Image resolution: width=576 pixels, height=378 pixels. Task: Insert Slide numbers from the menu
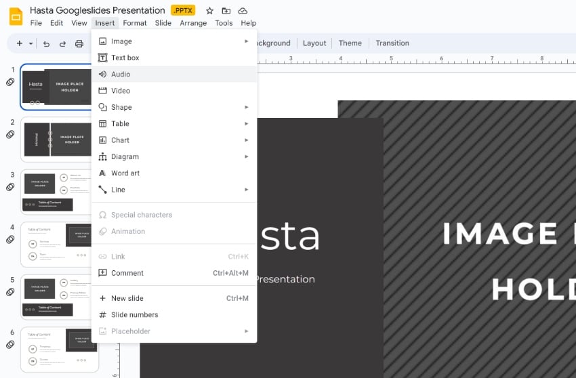pyautogui.click(x=134, y=315)
